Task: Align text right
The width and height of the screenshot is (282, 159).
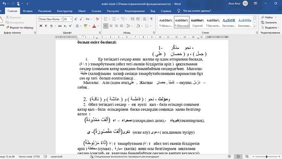Action: pos(116,26)
